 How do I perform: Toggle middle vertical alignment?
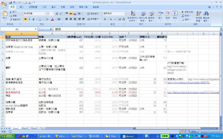[x=71, y=14]
